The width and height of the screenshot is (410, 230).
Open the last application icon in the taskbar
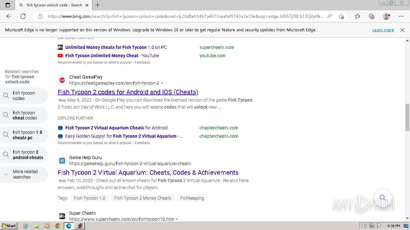coord(80,226)
